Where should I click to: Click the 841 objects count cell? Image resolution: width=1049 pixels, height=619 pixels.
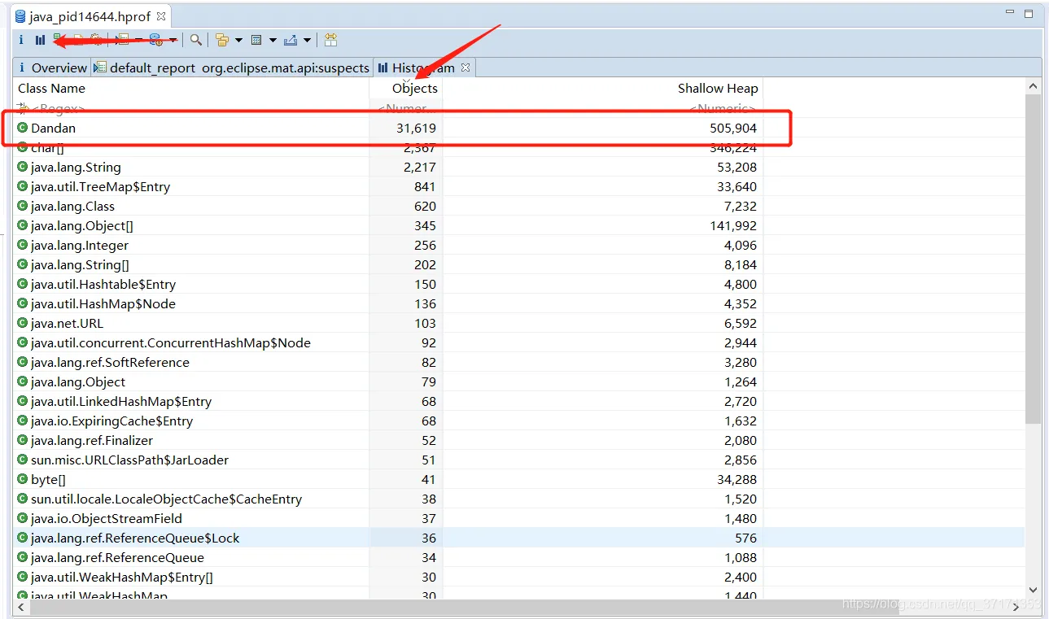(x=424, y=186)
